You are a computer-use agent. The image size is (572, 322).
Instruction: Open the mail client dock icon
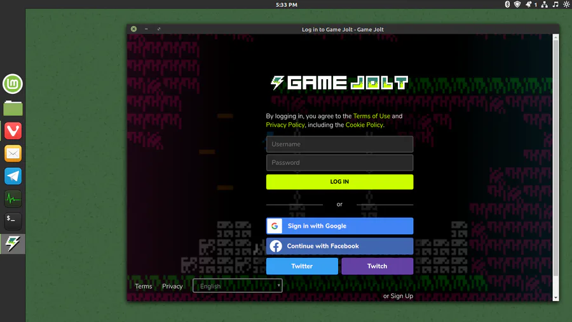13,153
